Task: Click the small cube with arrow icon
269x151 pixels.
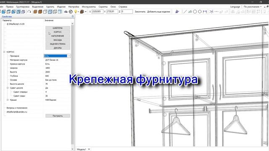Action: pyautogui.click(x=24, y=12)
